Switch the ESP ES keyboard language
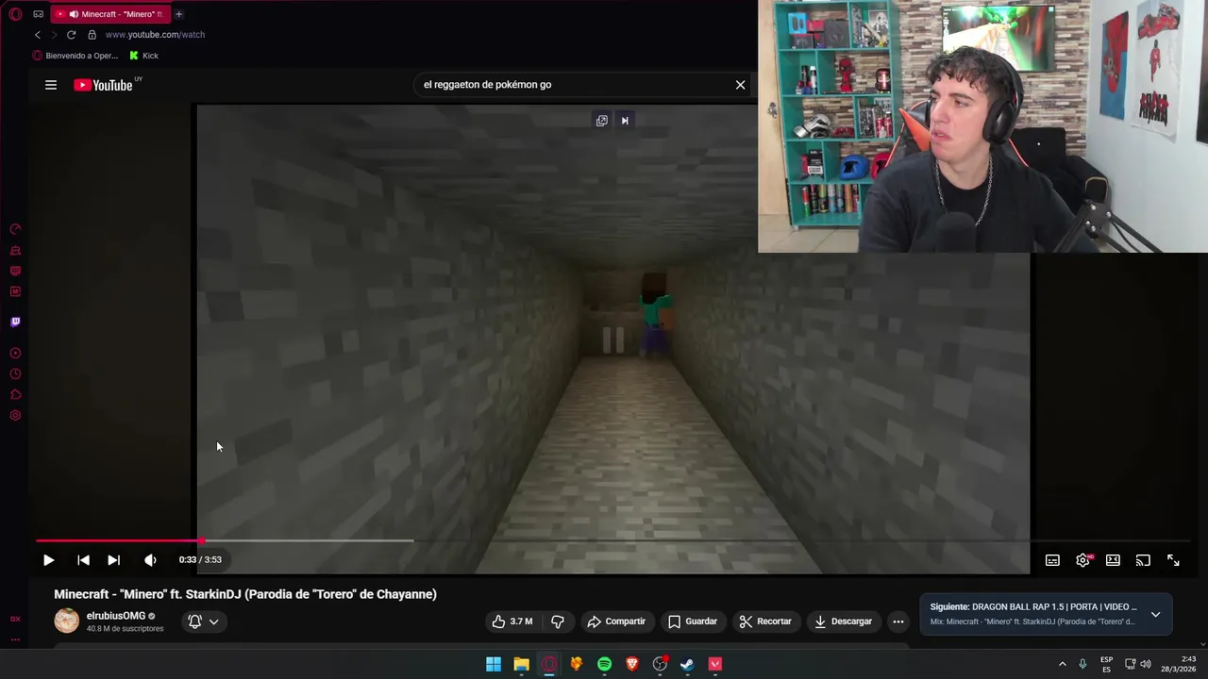Viewport: 1208px width, 679px height. [1106, 664]
